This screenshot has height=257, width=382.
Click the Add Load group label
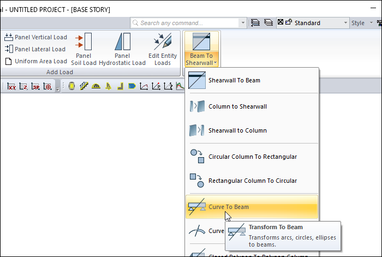[59, 72]
